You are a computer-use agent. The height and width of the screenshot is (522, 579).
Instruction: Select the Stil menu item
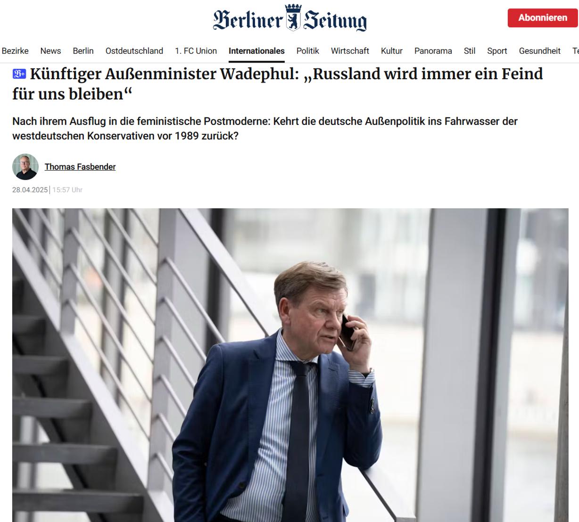469,51
